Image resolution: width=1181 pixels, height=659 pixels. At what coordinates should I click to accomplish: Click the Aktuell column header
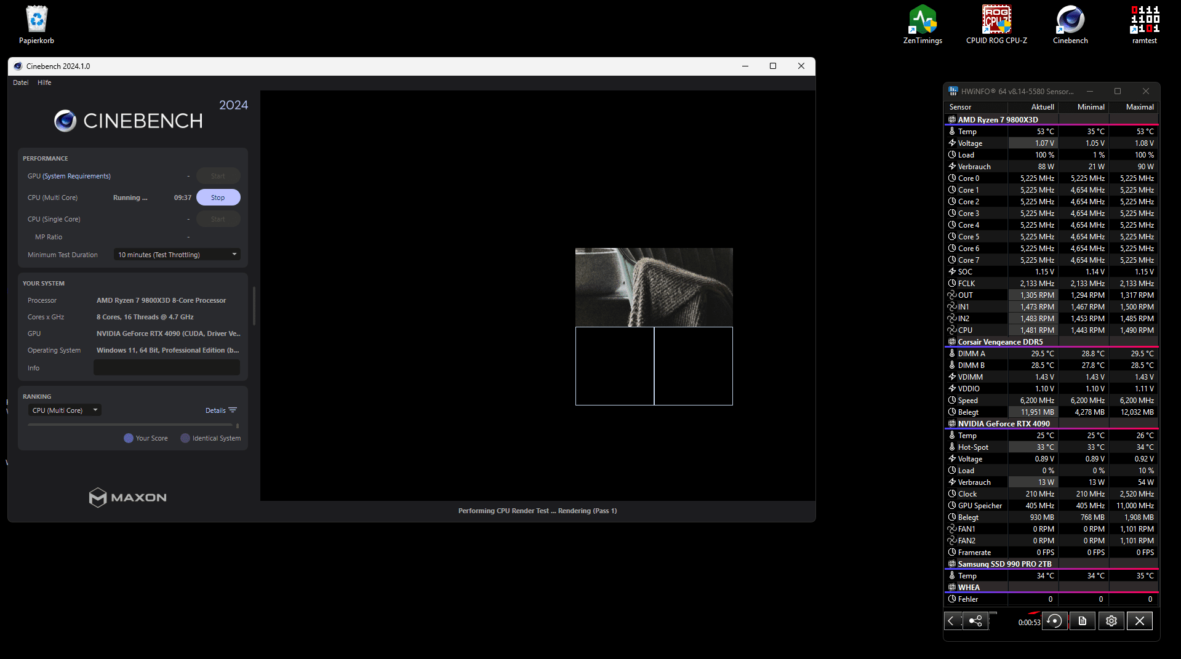[x=1033, y=107]
